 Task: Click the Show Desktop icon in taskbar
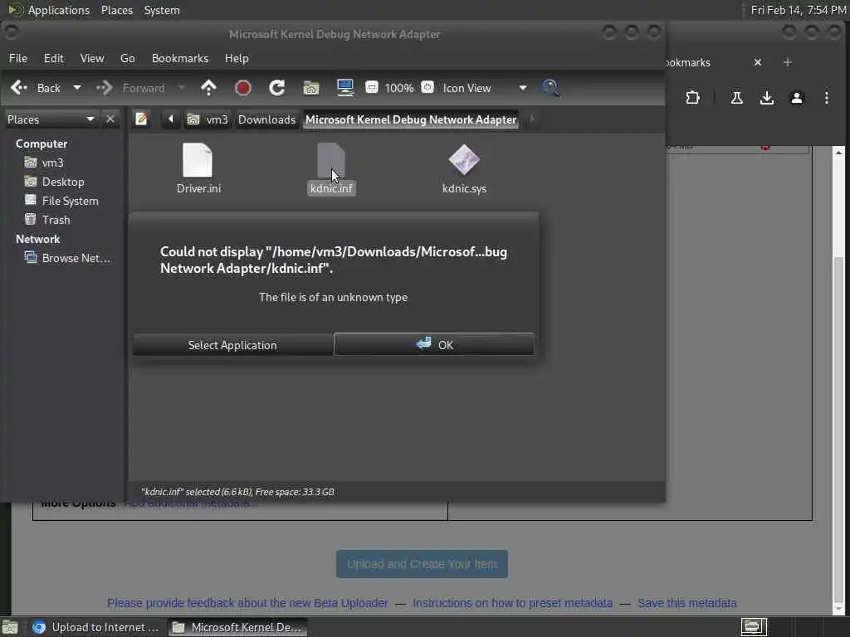click(x=10, y=627)
